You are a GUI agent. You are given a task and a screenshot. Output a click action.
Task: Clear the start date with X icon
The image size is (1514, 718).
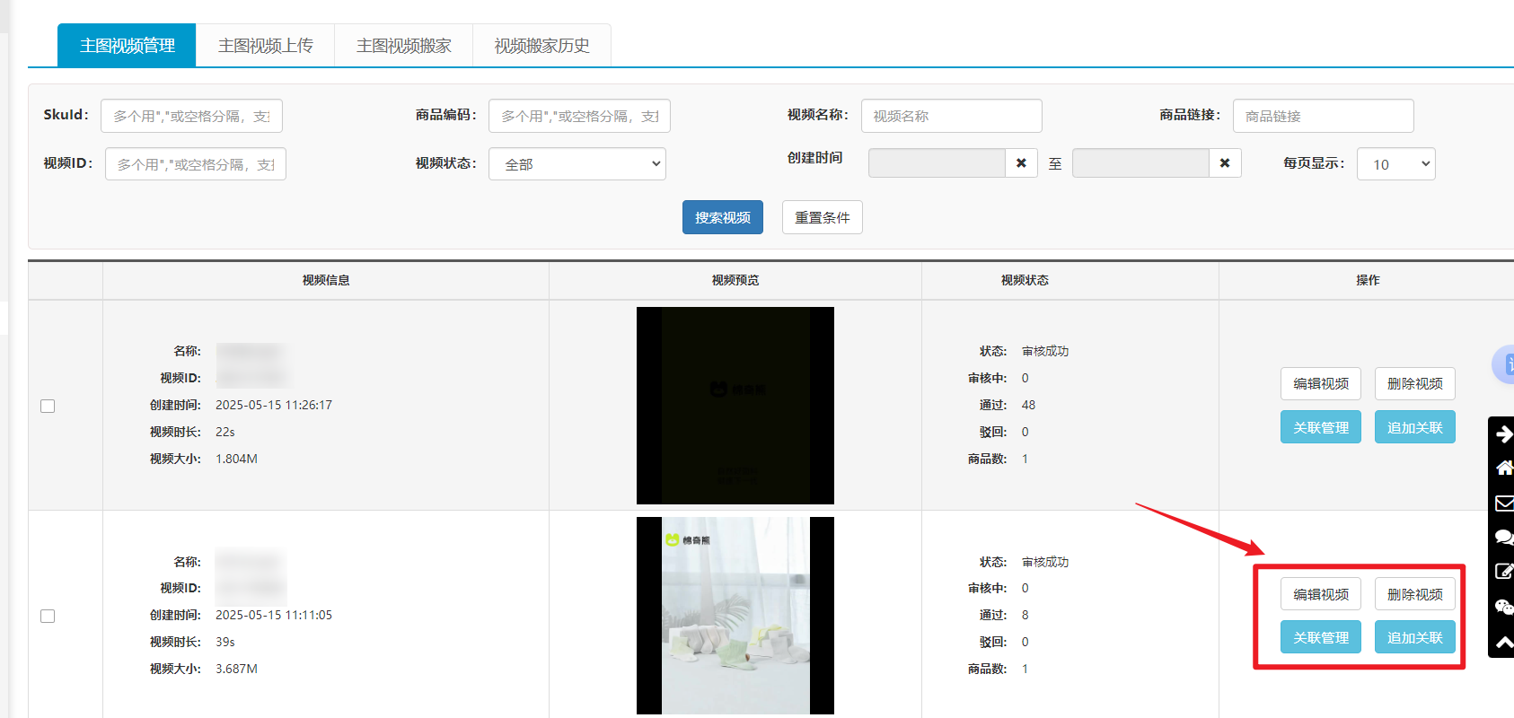1021,163
